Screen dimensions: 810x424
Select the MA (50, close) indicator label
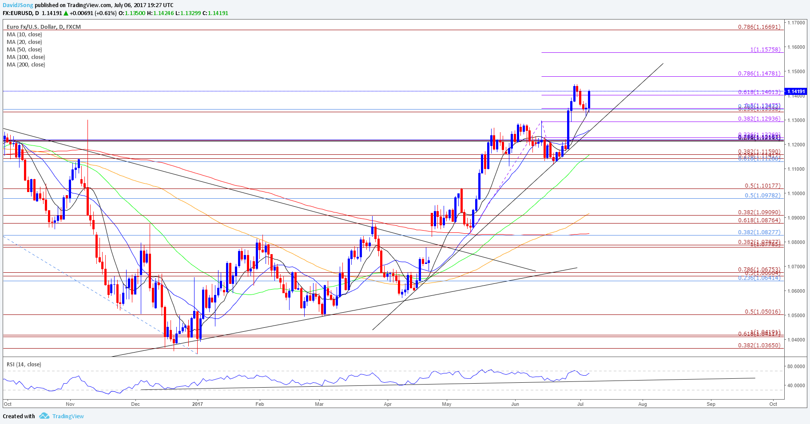click(x=24, y=49)
